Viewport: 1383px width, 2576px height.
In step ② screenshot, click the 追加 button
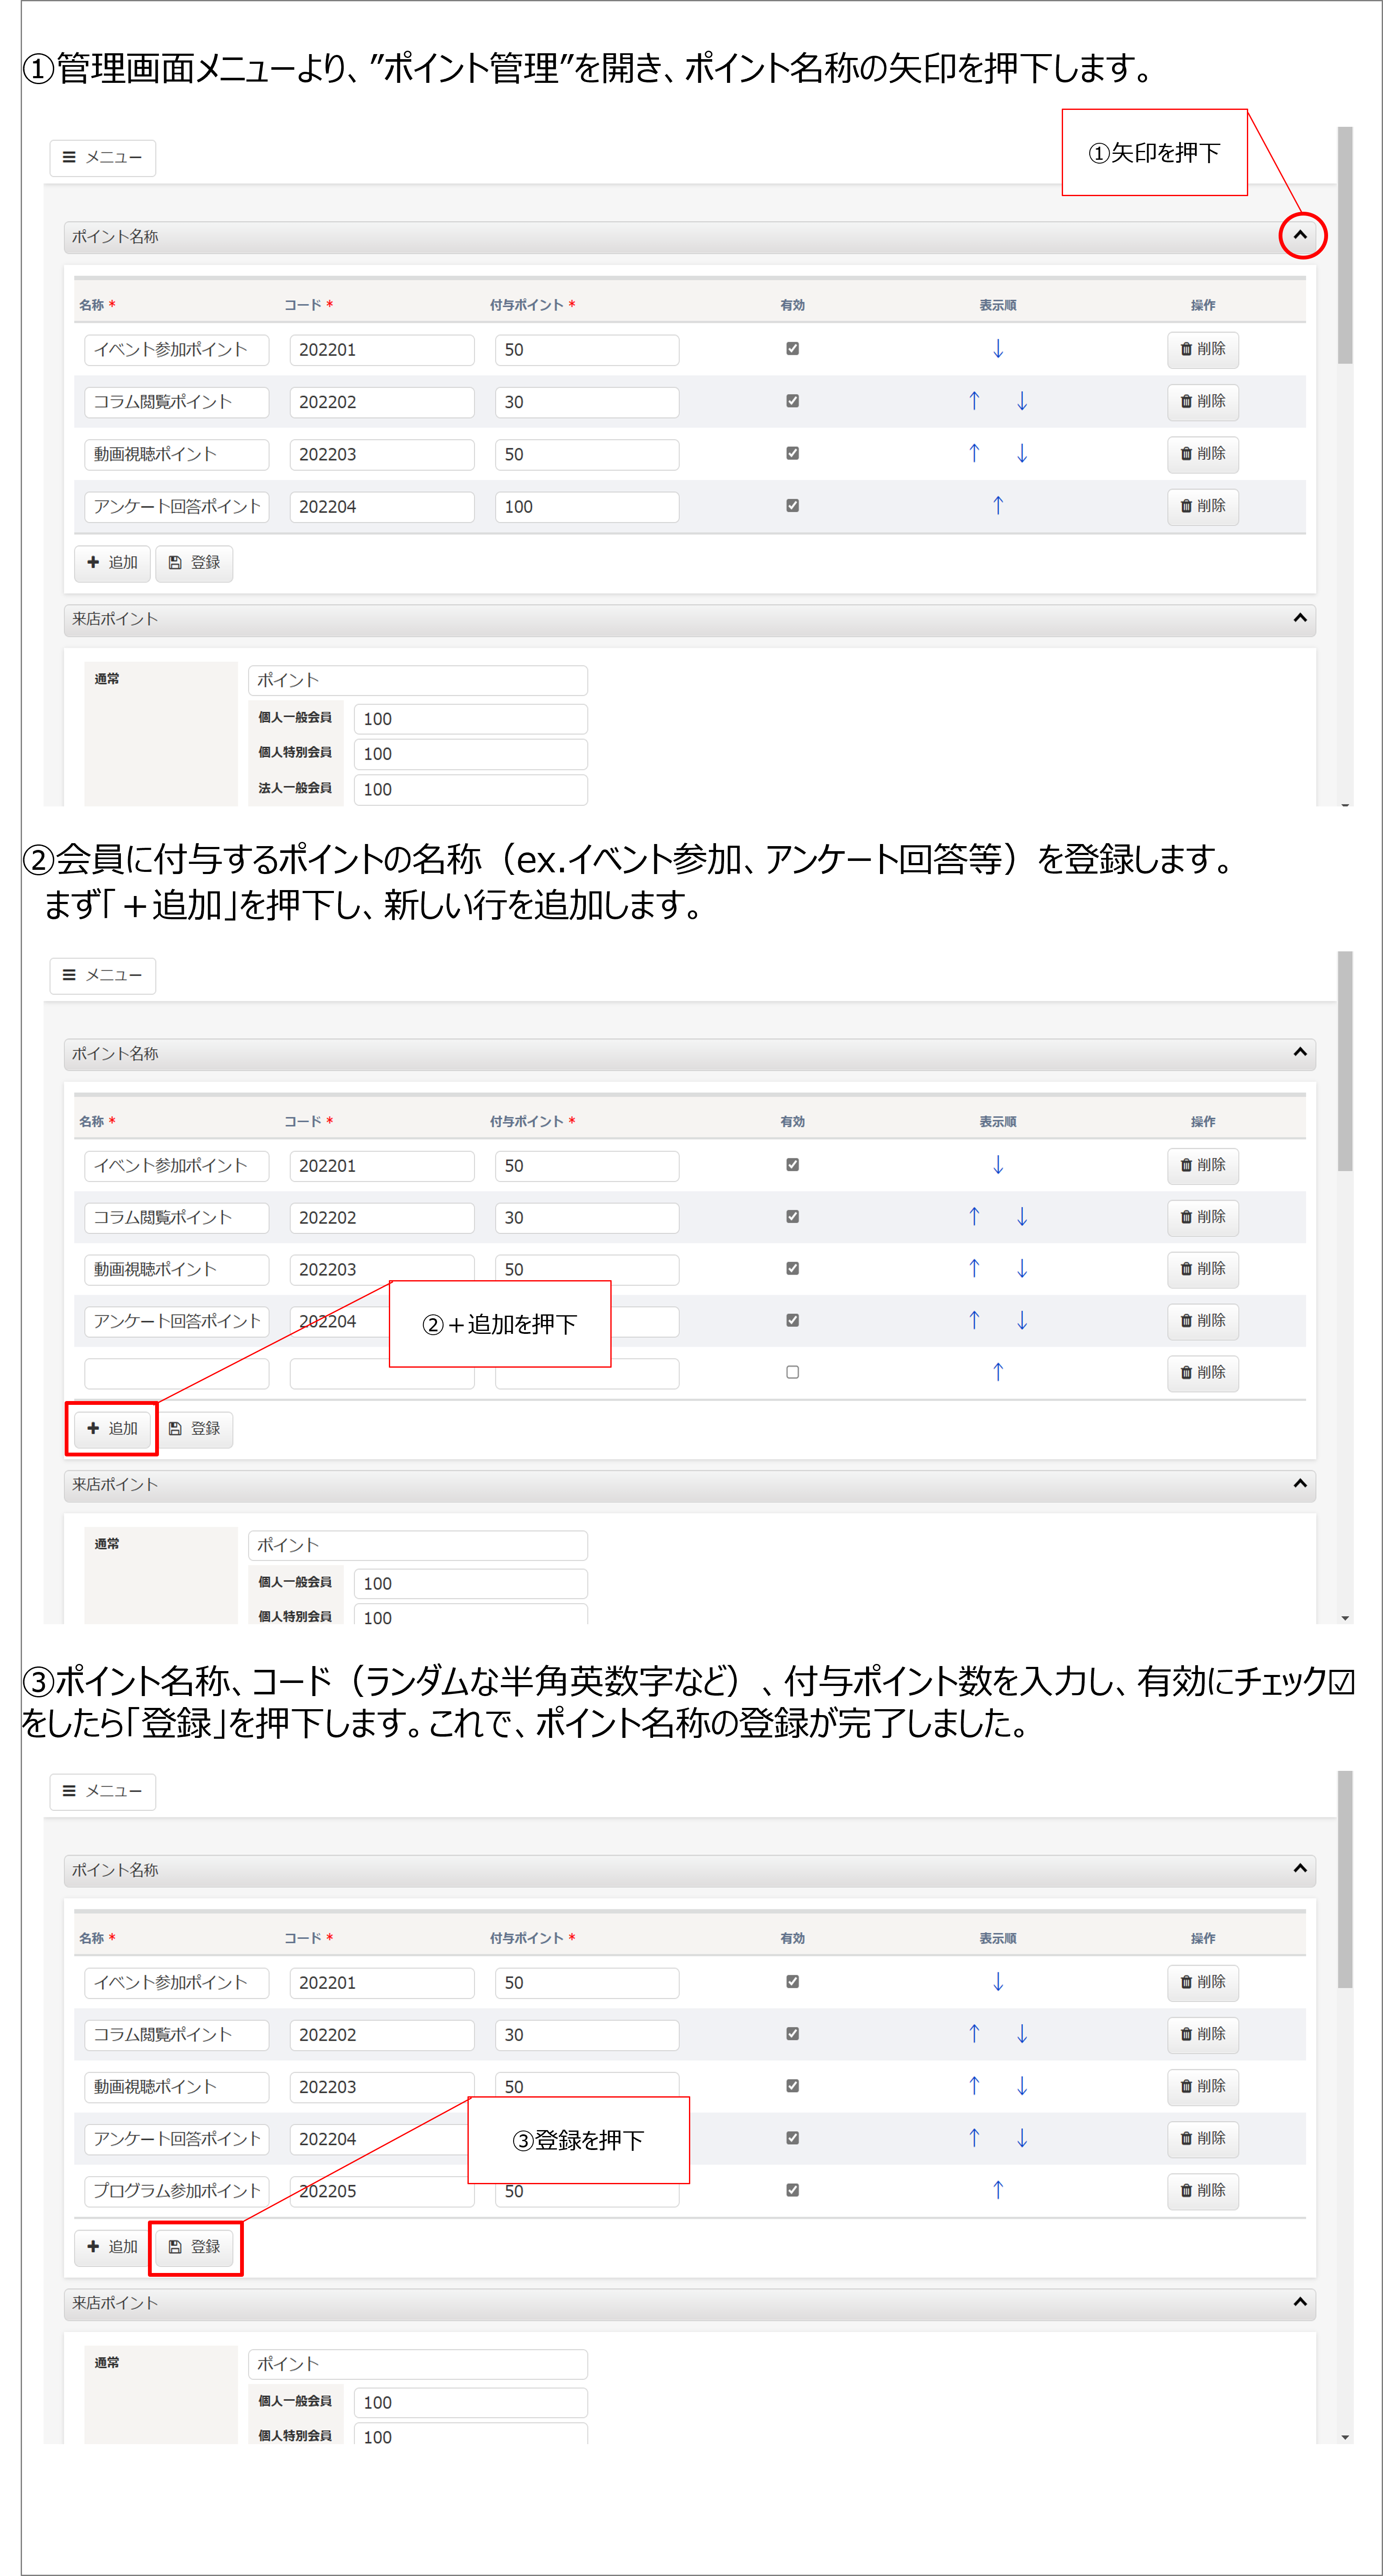pos(112,1429)
